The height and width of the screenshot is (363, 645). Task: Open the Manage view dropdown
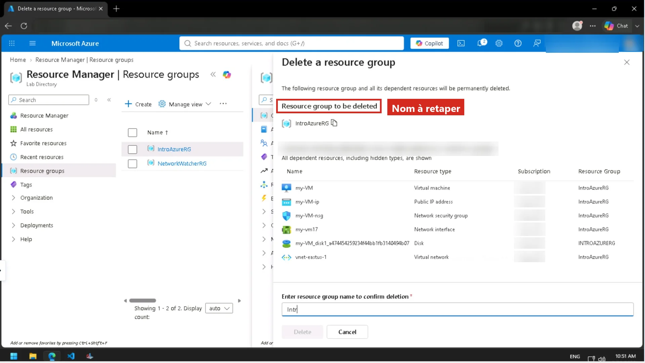pos(185,104)
